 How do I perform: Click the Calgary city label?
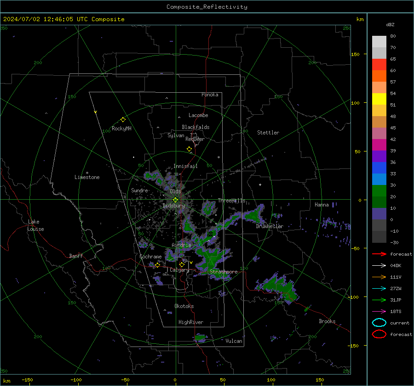tap(179, 270)
